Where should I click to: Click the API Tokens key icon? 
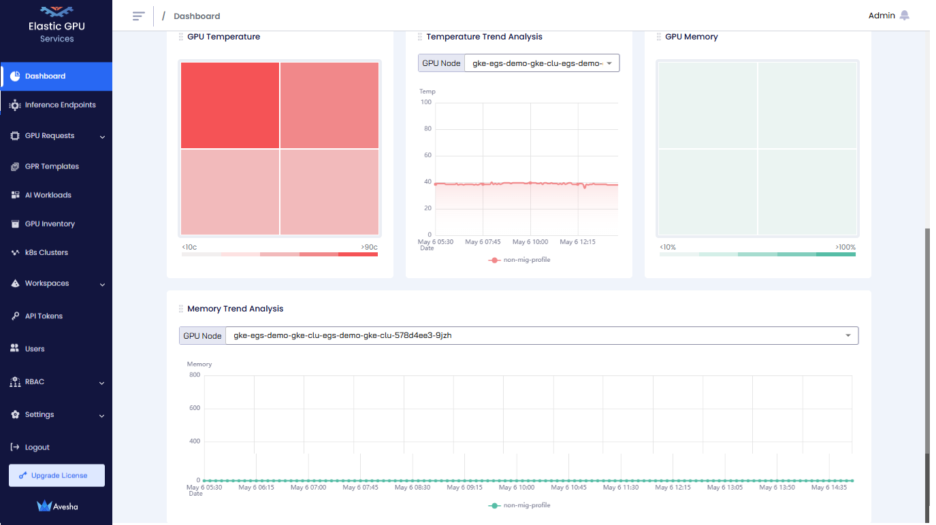point(15,316)
